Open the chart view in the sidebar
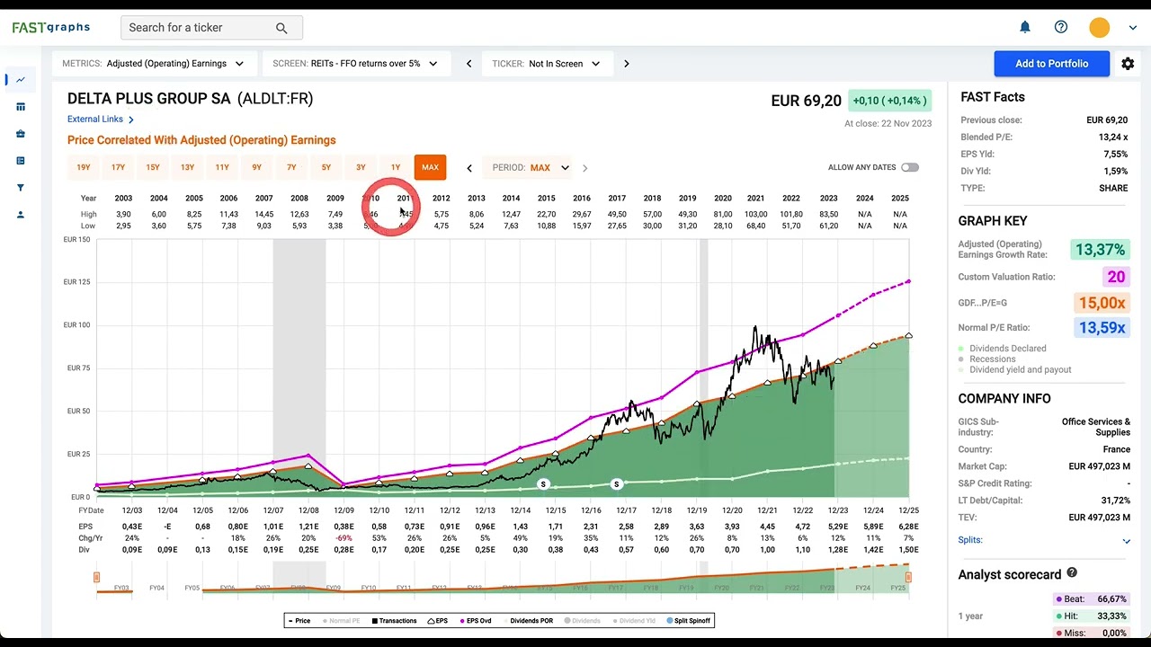Screen dimensions: 1151x647 21,80
